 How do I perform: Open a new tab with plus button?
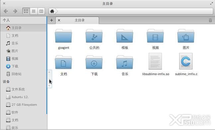pos(51,20)
